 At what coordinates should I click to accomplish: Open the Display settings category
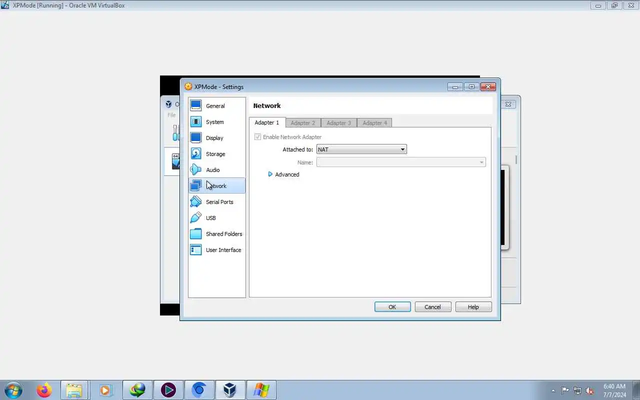coord(216,138)
